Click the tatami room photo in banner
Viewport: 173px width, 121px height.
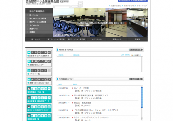[116, 23]
